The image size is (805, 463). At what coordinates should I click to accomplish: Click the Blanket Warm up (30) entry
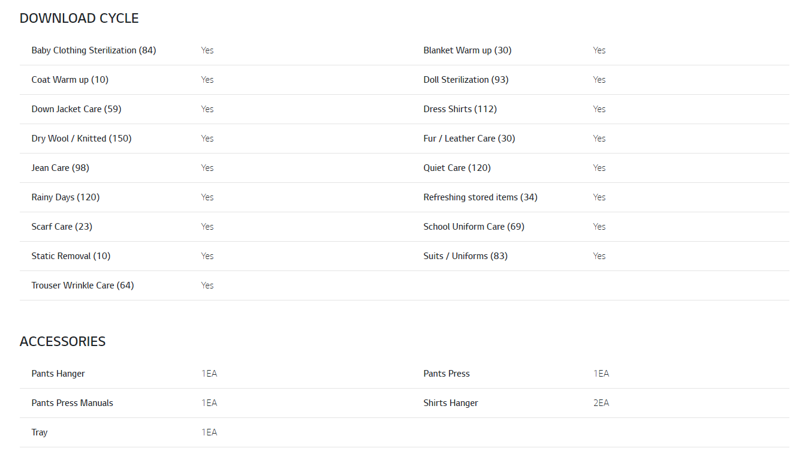coord(468,50)
